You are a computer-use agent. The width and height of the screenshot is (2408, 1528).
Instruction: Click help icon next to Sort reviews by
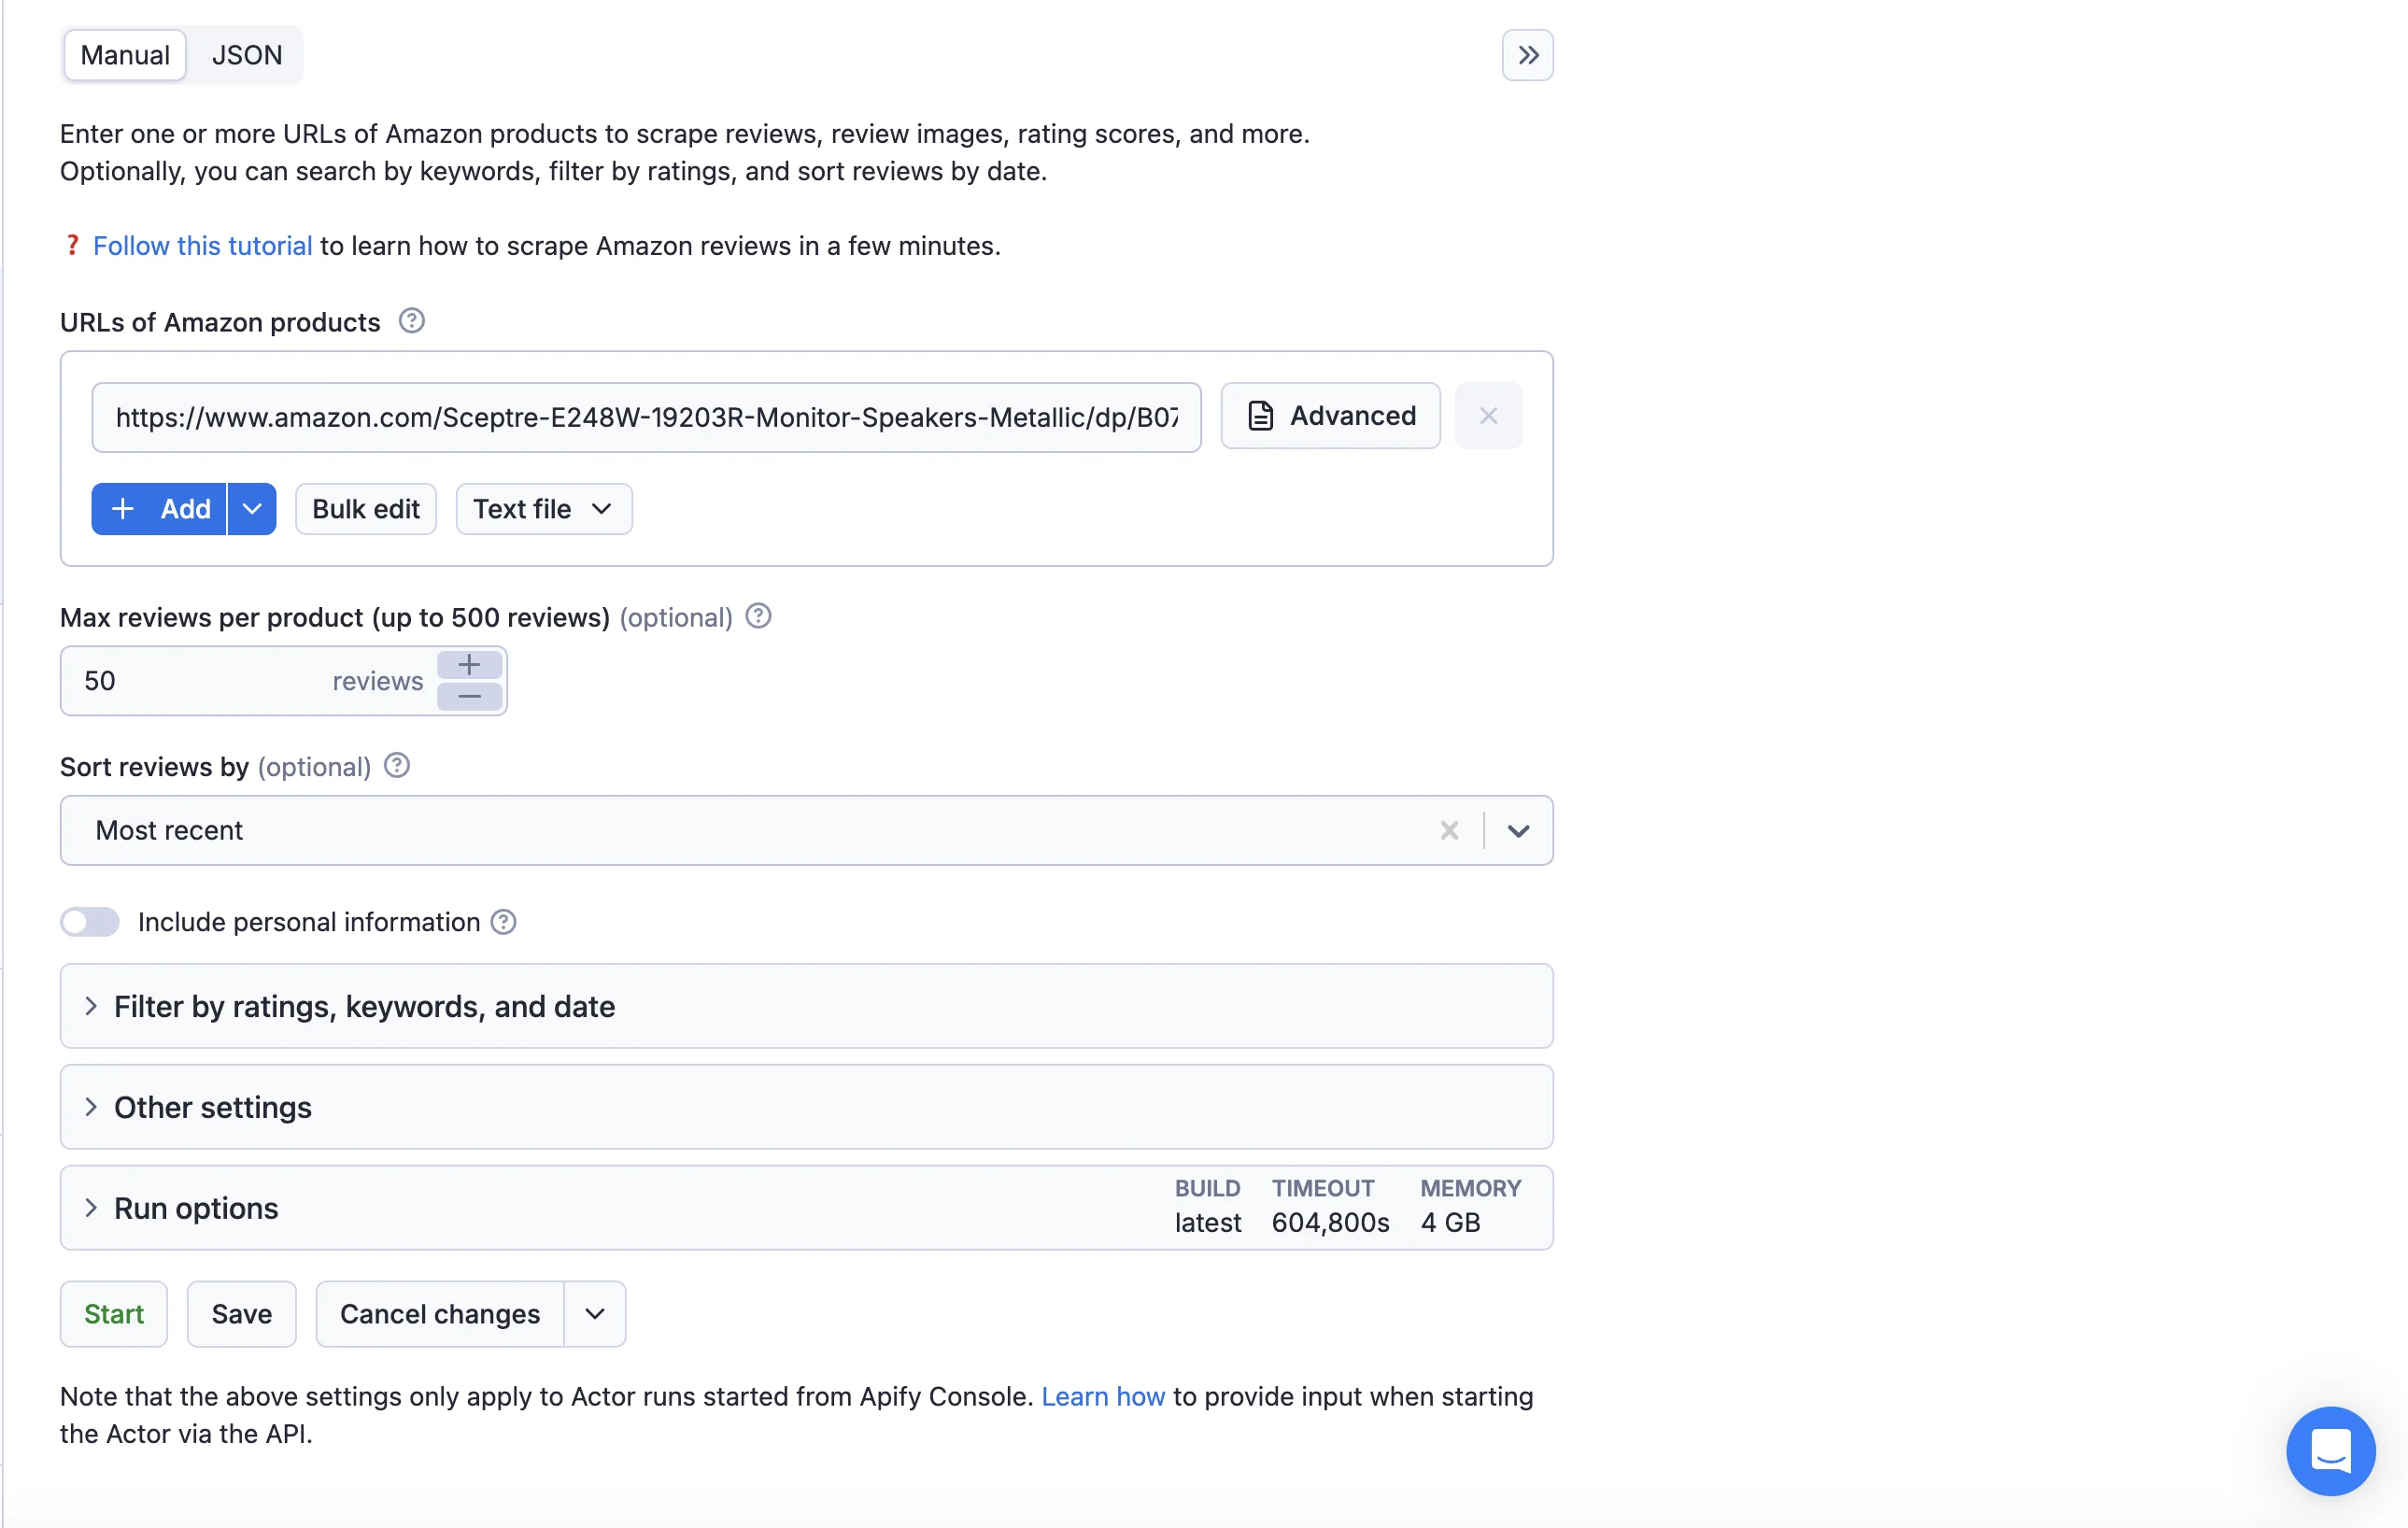pos(396,766)
